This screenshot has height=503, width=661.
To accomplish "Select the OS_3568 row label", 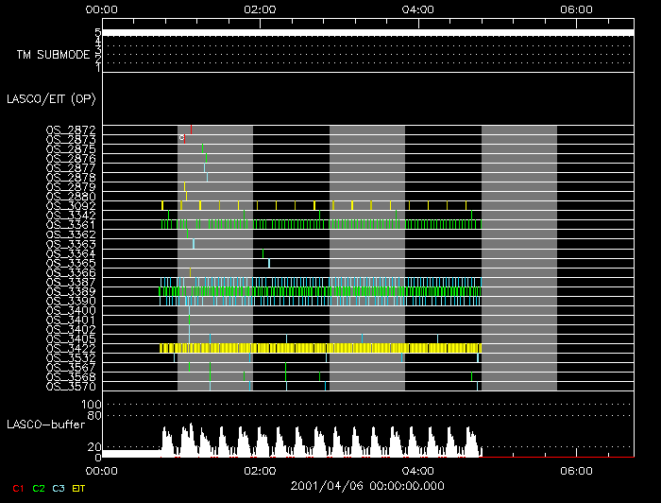I will click(x=71, y=377).
